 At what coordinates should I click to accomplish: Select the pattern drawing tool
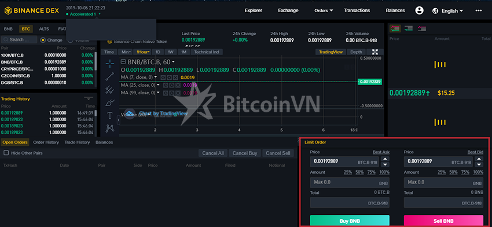(110, 128)
